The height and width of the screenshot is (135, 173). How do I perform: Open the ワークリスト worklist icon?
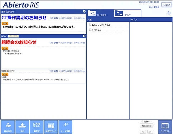(165, 127)
